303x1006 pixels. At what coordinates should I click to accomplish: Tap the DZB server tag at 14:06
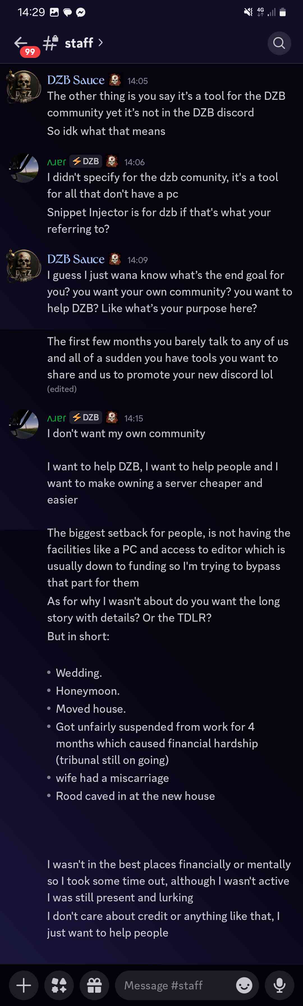pyautogui.click(x=86, y=161)
